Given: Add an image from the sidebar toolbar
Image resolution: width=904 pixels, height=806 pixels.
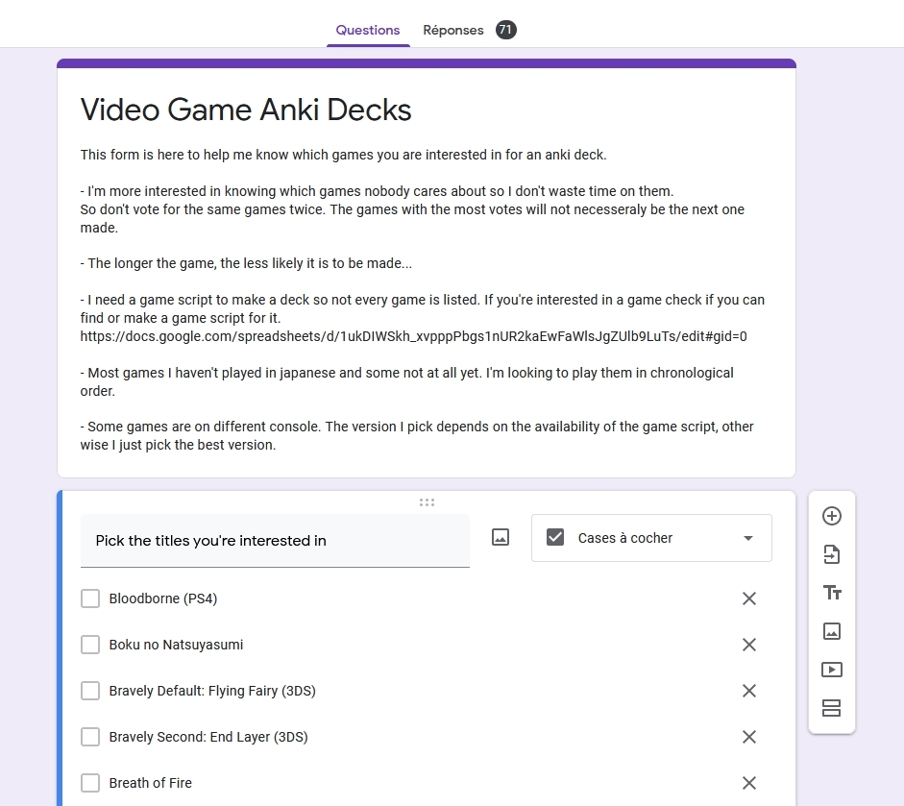Looking at the screenshot, I should pyautogui.click(x=831, y=631).
